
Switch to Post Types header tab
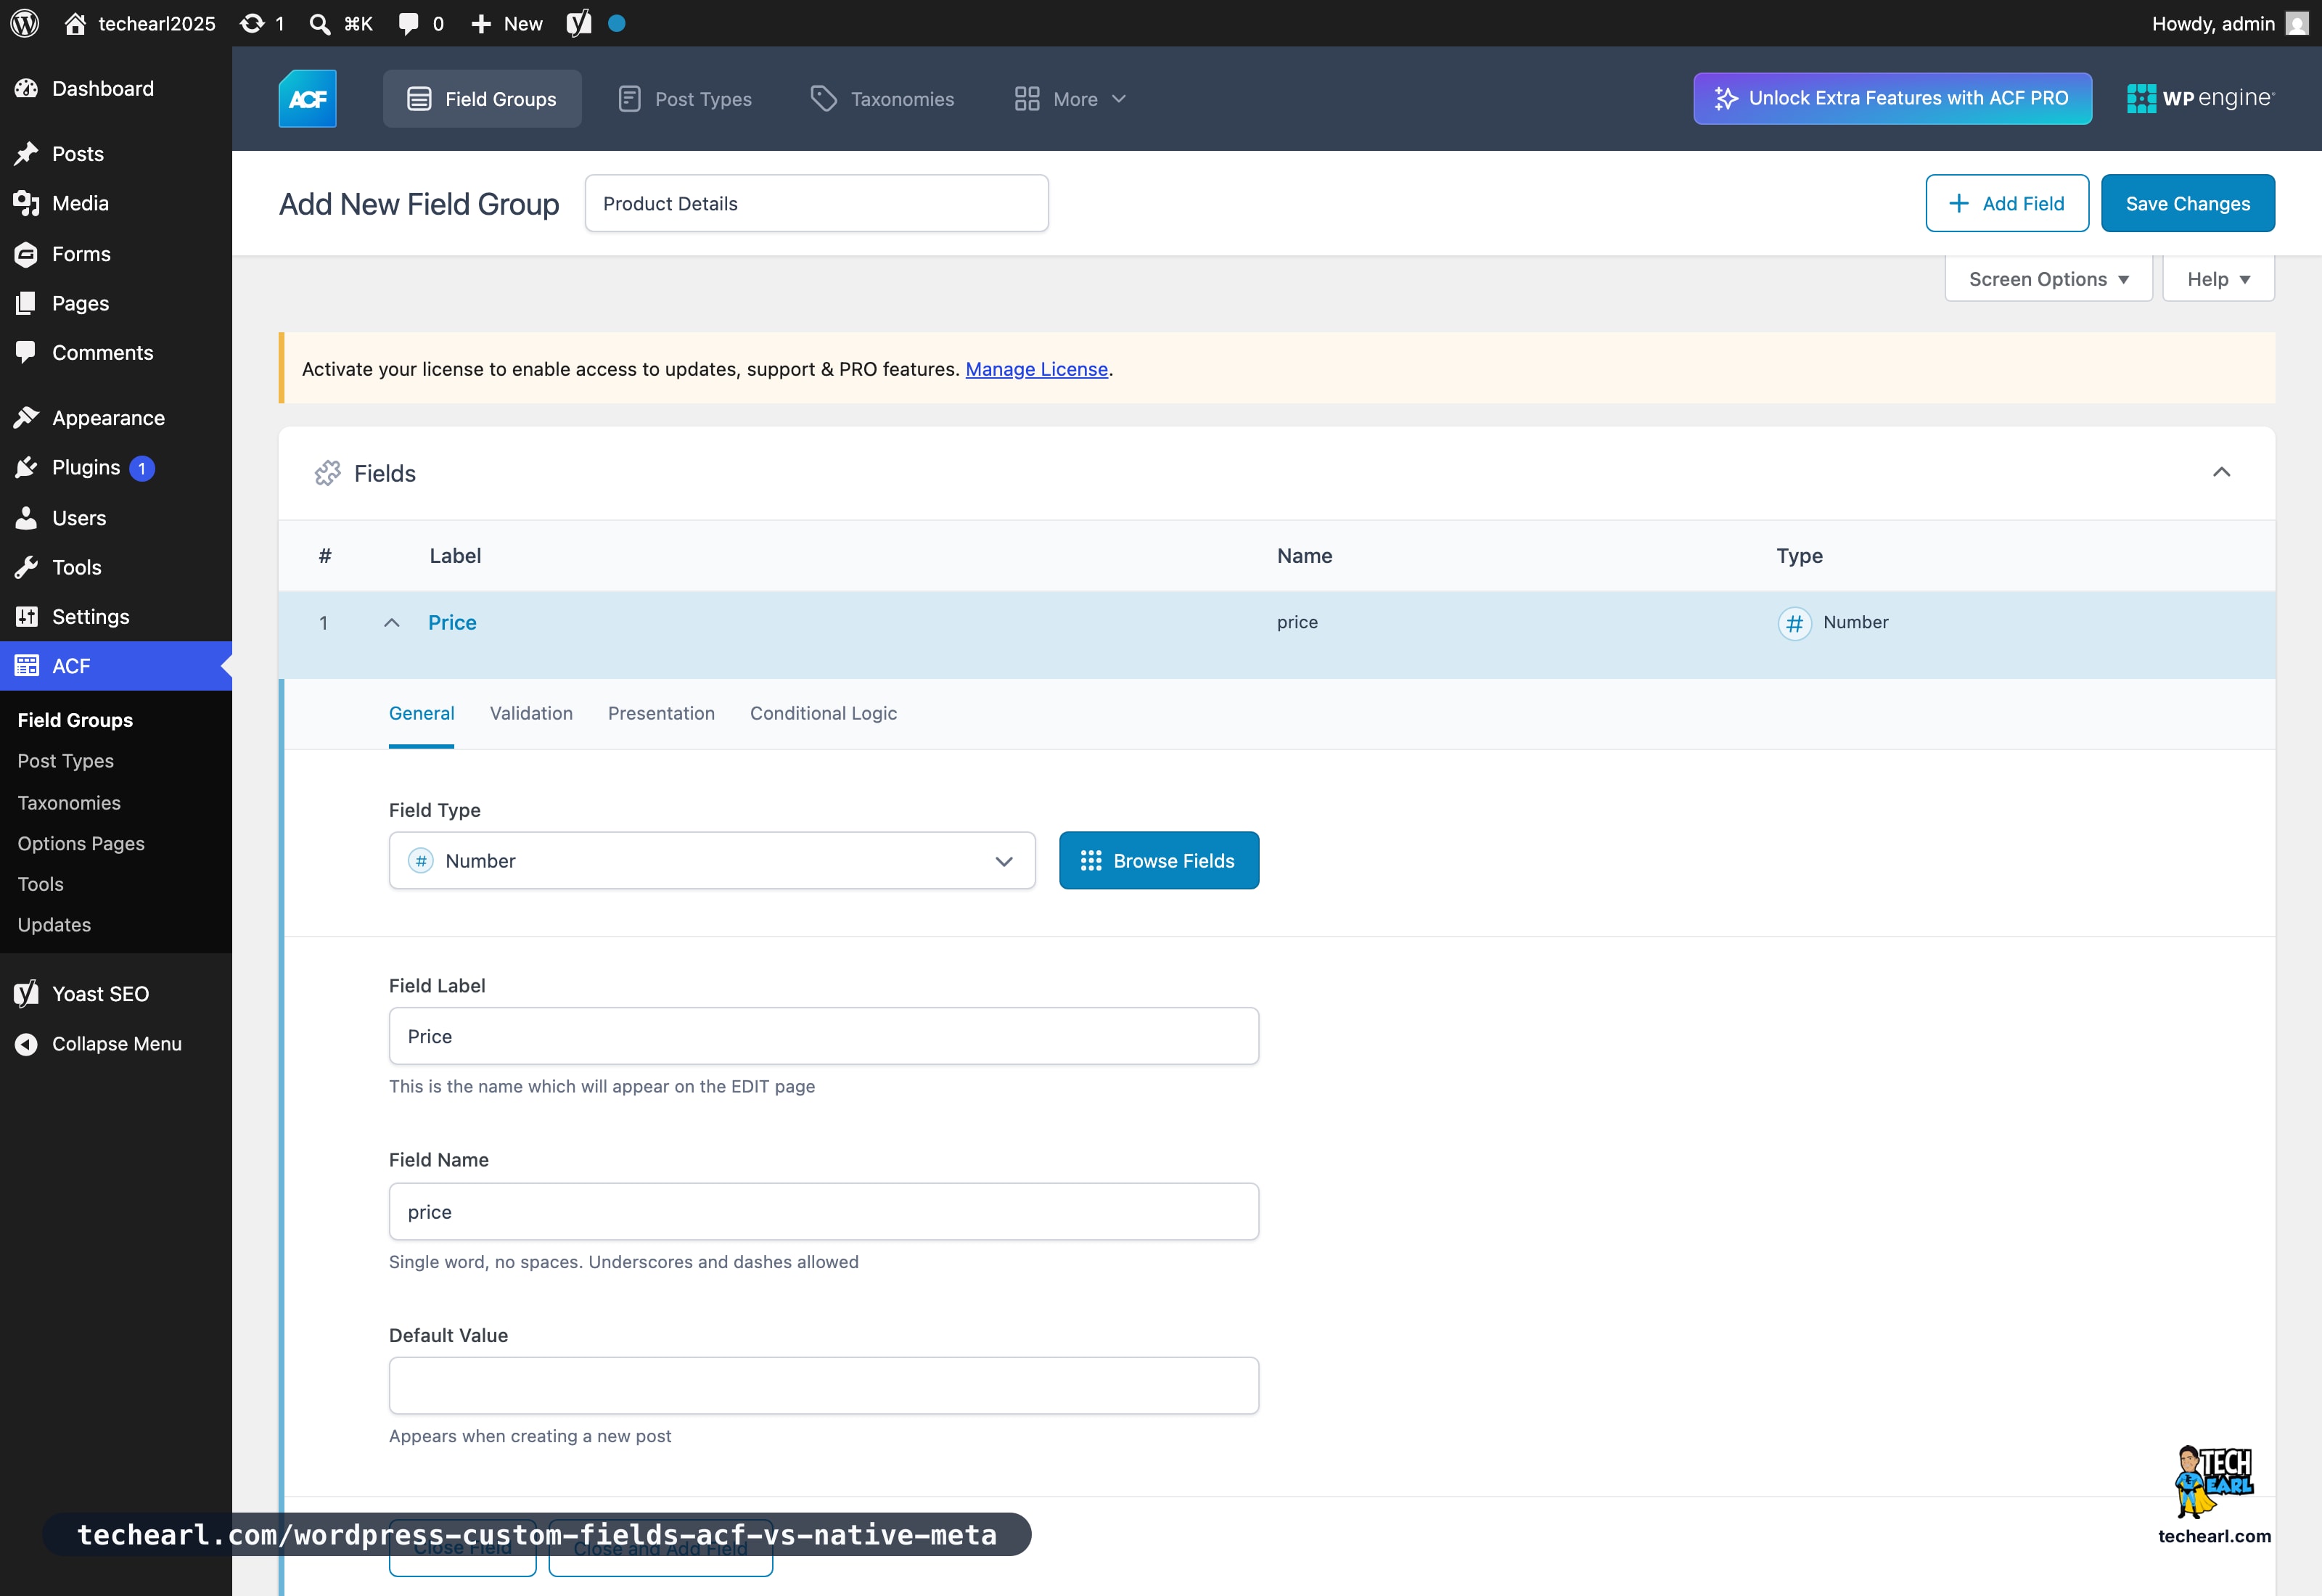(685, 98)
